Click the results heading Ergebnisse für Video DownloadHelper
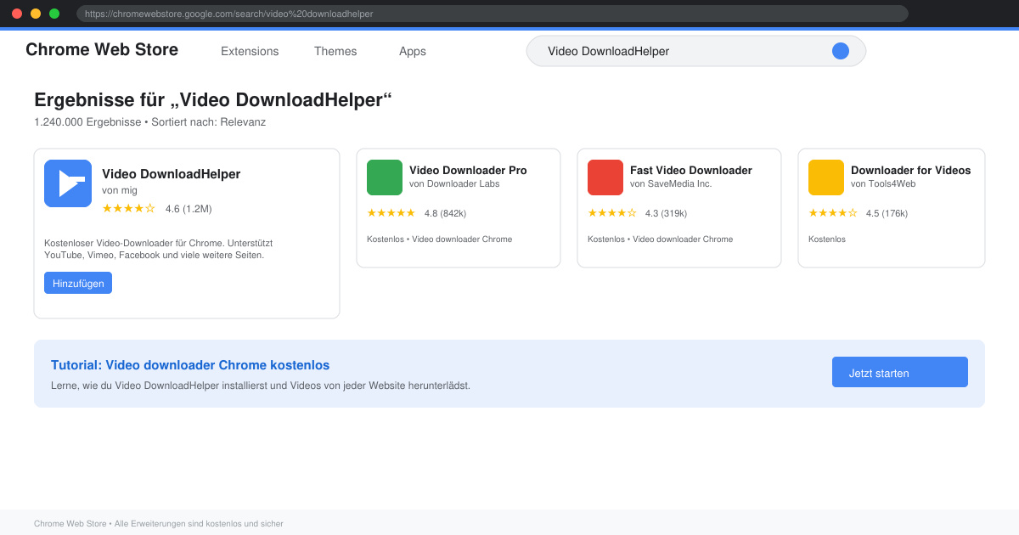This screenshot has width=1019, height=535. click(x=213, y=100)
